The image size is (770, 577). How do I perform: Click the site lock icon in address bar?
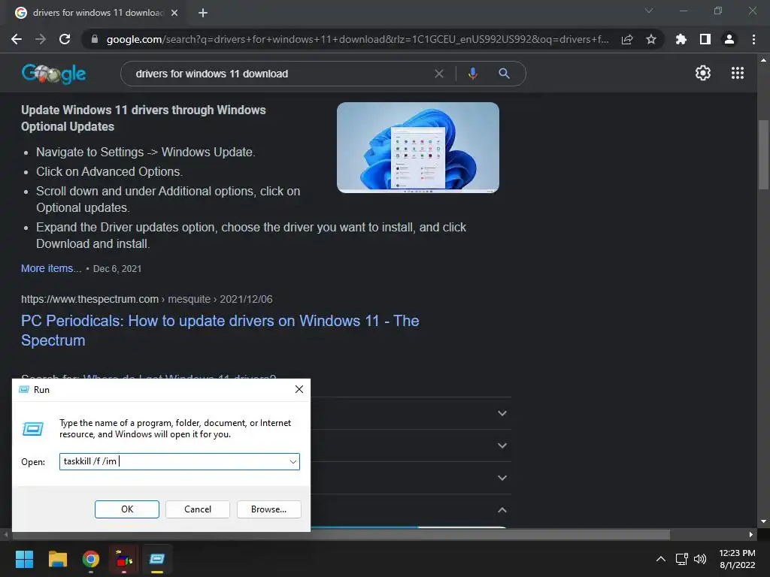coord(95,39)
